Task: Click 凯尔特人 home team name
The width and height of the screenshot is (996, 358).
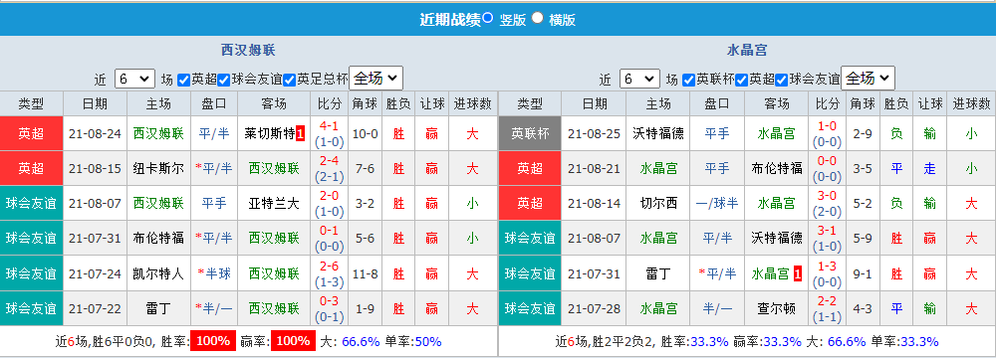Action: (x=158, y=274)
